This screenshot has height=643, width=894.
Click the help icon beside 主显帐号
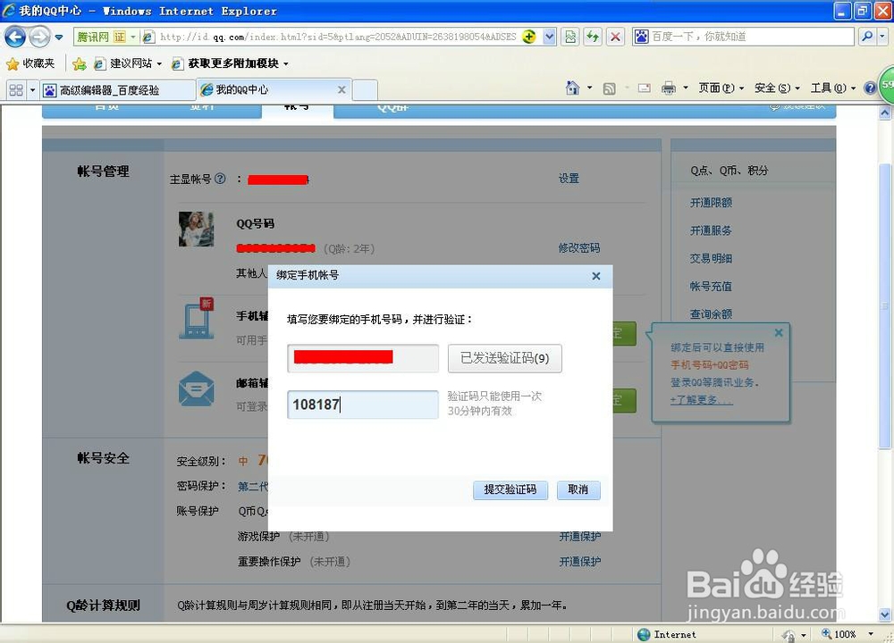coord(220,179)
